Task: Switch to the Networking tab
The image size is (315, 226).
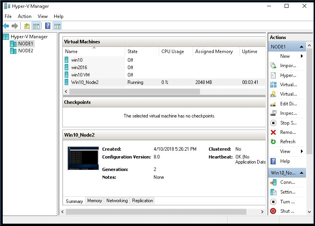Action: pyautogui.click(x=117, y=201)
